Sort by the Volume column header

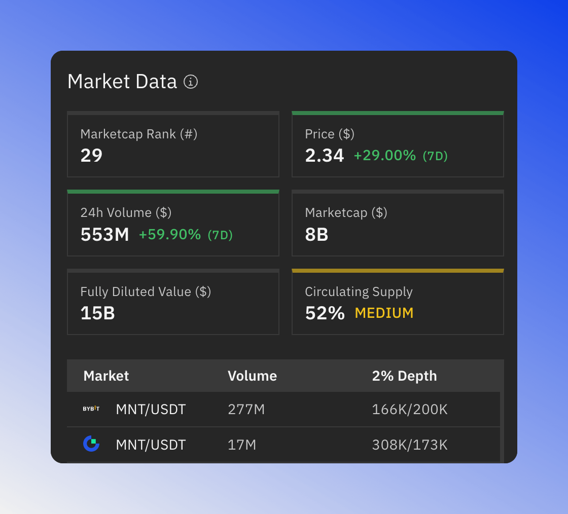click(x=252, y=376)
